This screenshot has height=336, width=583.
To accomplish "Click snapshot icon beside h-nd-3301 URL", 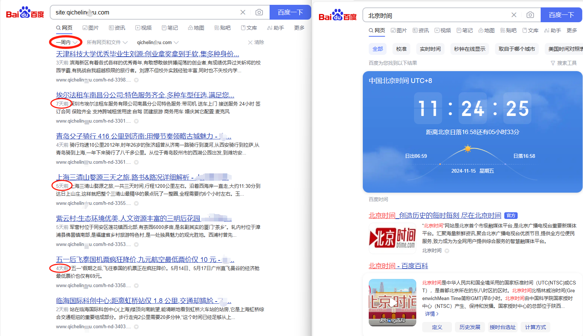I will tap(136, 121).
